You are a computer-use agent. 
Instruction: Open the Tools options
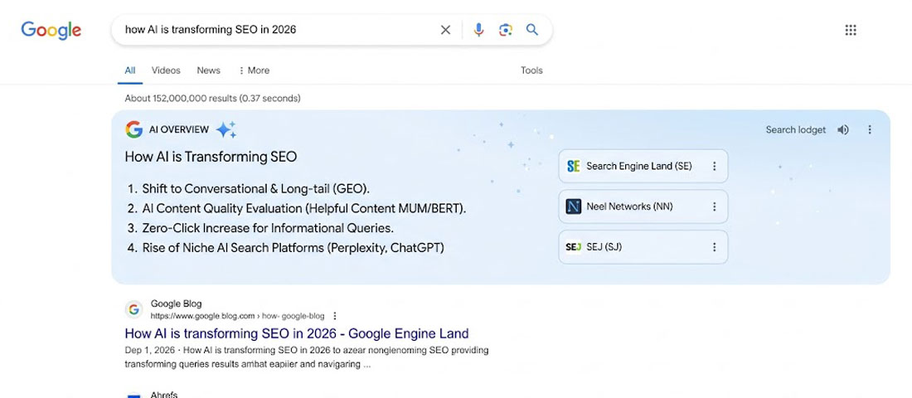pos(531,70)
